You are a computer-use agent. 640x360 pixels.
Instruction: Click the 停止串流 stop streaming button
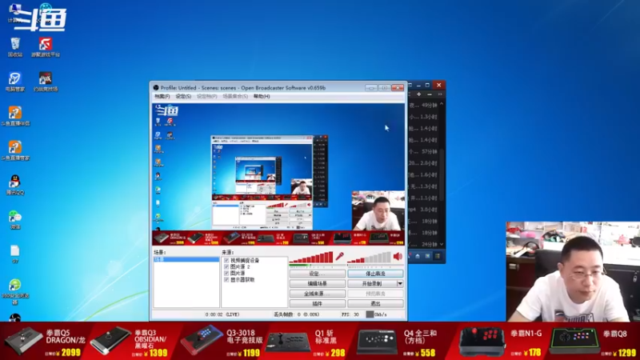(x=375, y=274)
